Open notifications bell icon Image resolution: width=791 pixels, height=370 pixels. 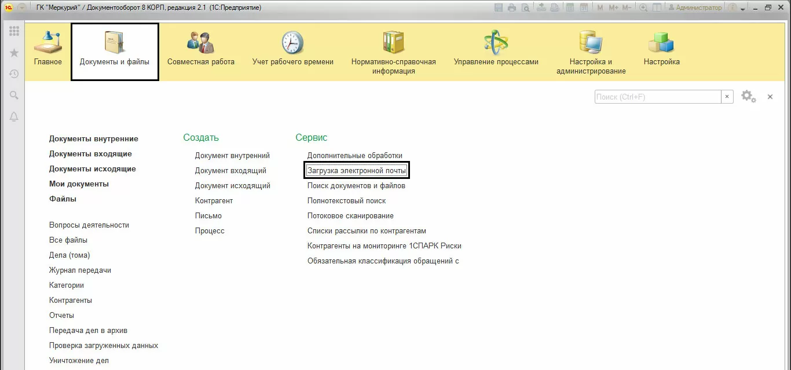tap(14, 117)
